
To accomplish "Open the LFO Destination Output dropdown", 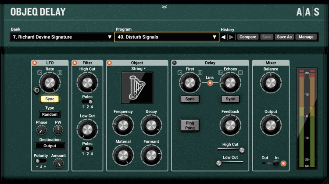I will (50, 146).
